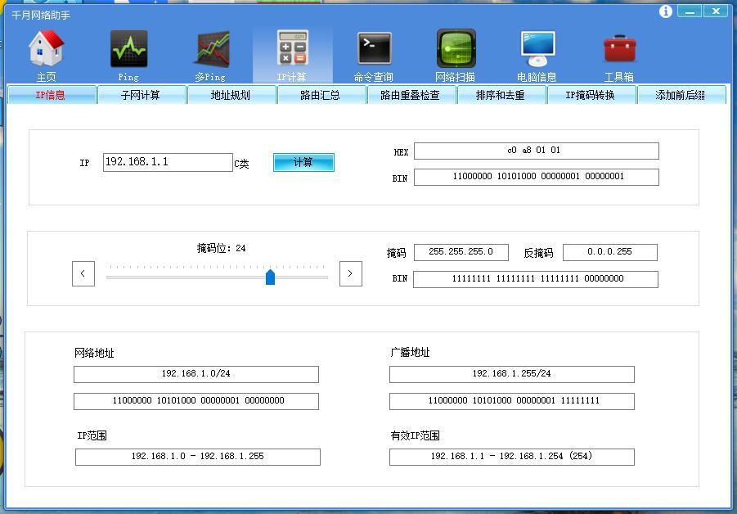
Task: Switch to the 子网计算 tab
Action: coord(141,95)
